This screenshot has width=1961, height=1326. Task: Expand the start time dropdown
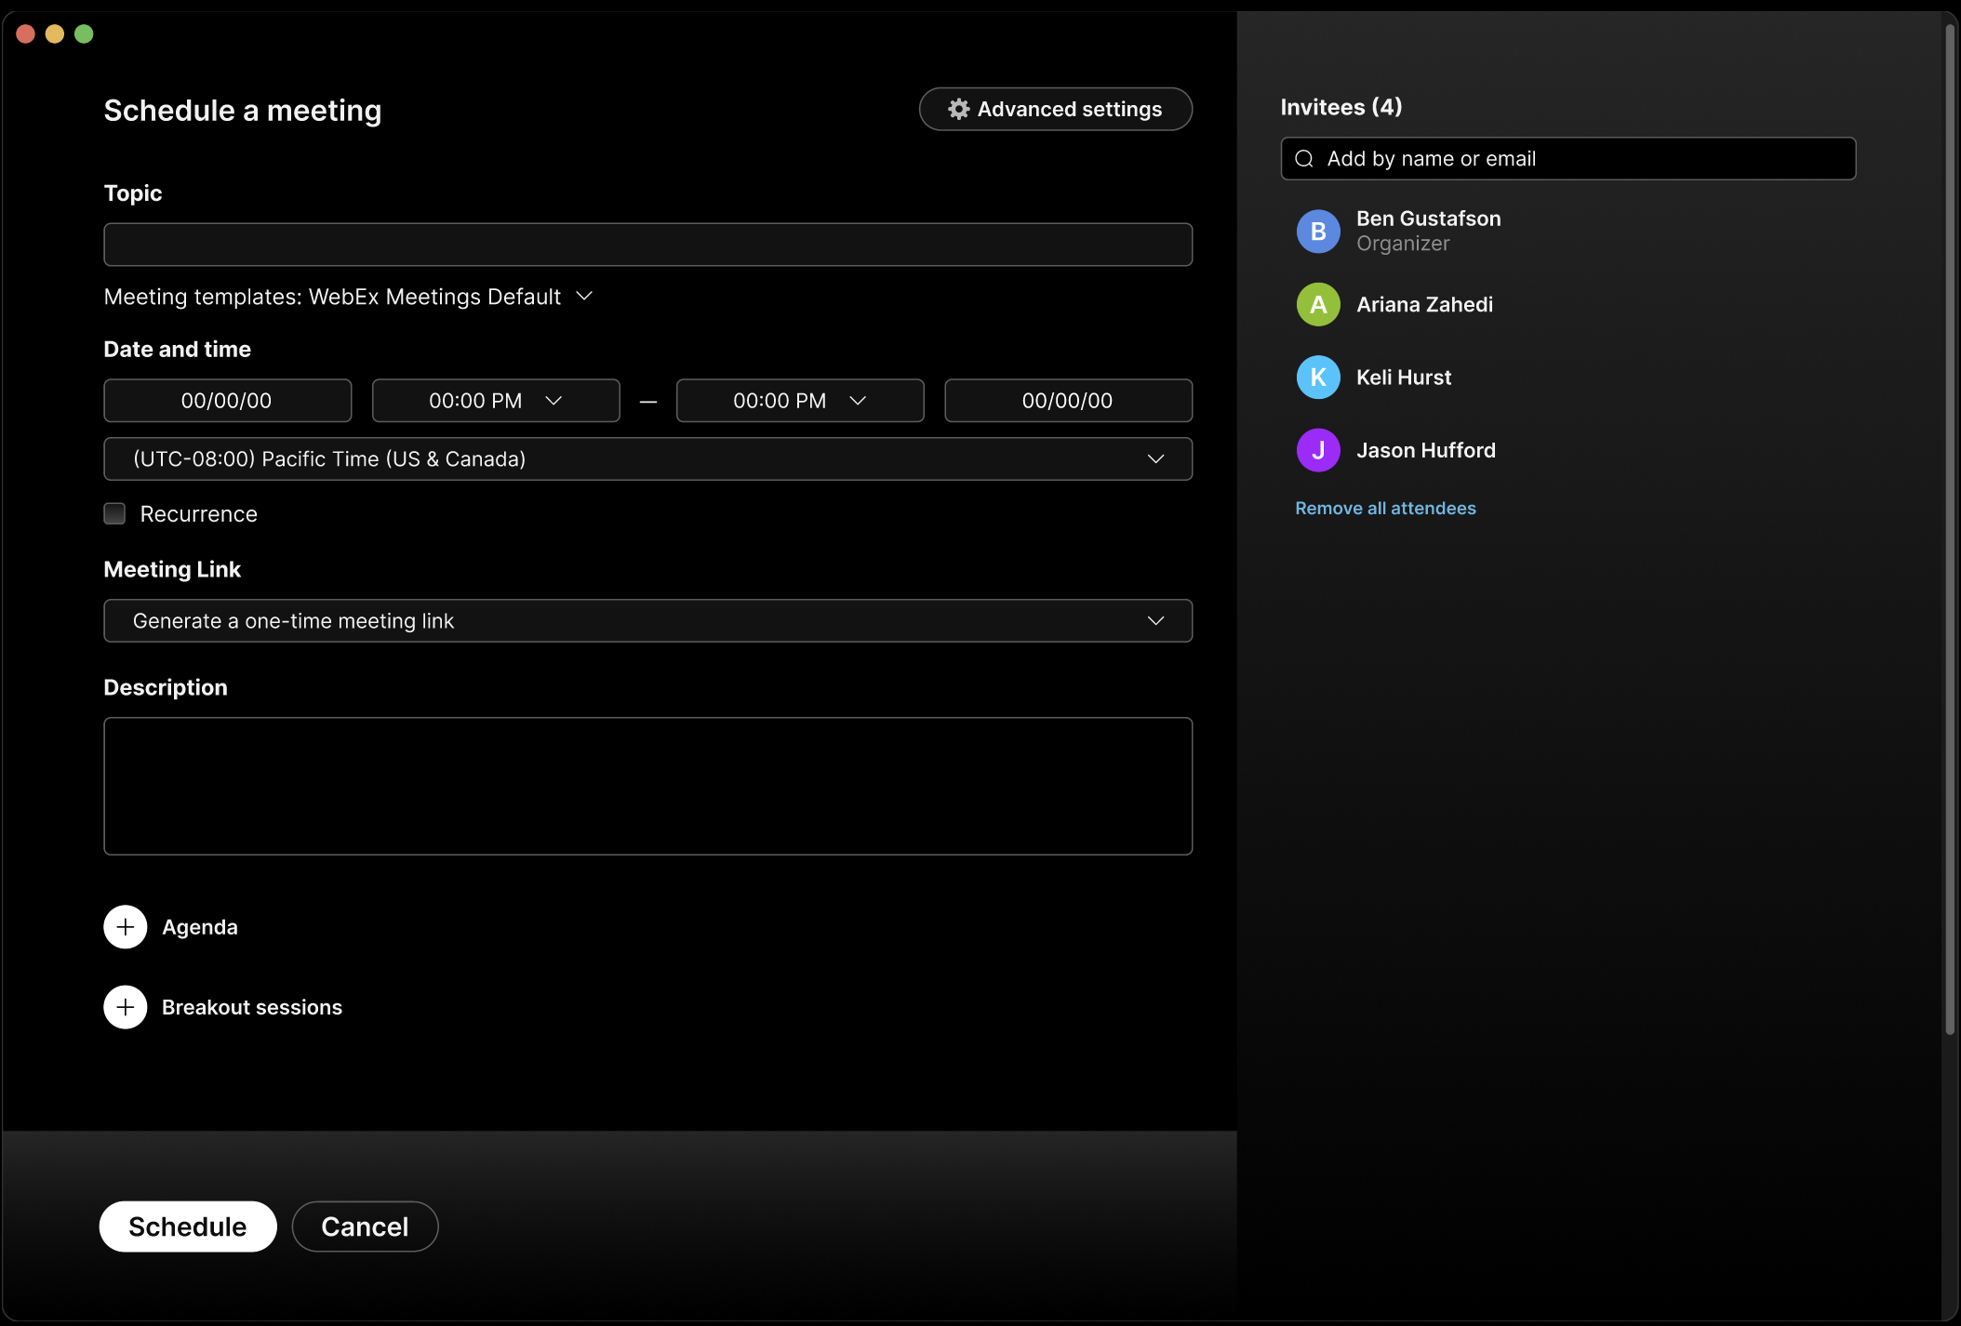554,401
